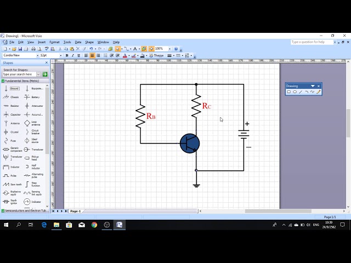Image resolution: width=351 pixels, height=263 pixels.
Task: Click the Open folder toolbar icon
Action: click(14, 49)
